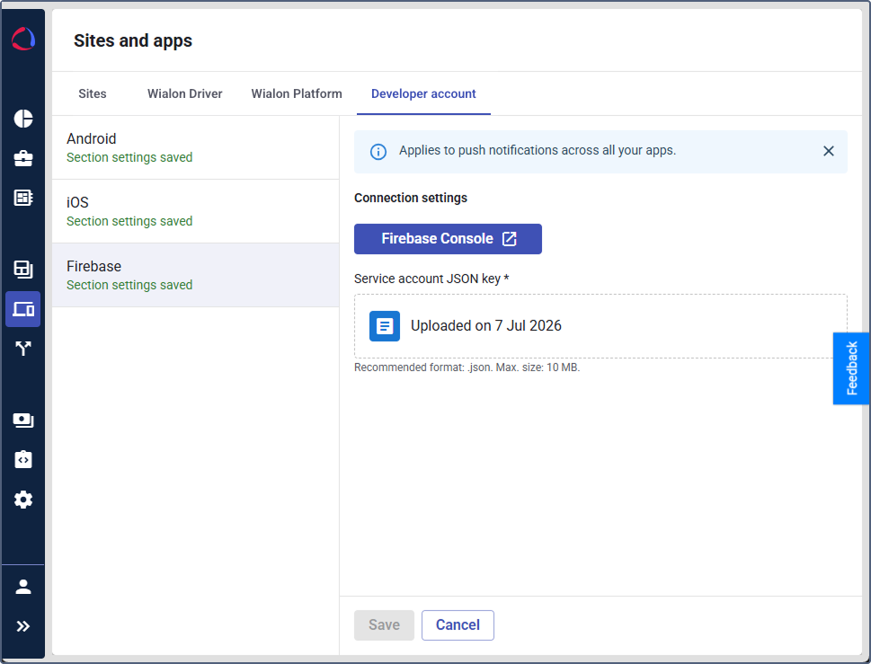Switch to the Wialon Platform tab
Image resolution: width=871 pixels, height=664 pixels.
pyautogui.click(x=297, y=93)
